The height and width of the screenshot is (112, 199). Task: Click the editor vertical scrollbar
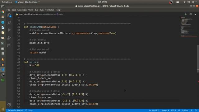coord(198,58)
